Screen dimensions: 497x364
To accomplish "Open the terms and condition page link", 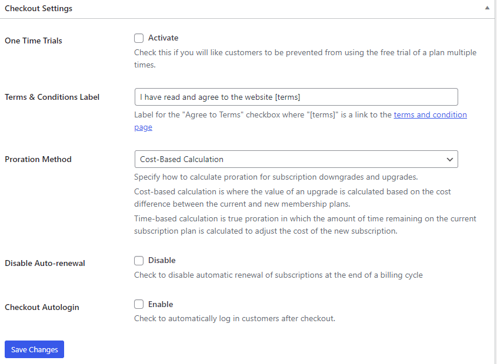I will pos(430,115).
